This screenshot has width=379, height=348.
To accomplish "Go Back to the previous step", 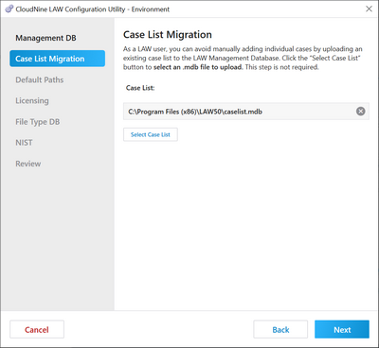I will point(280,330).
